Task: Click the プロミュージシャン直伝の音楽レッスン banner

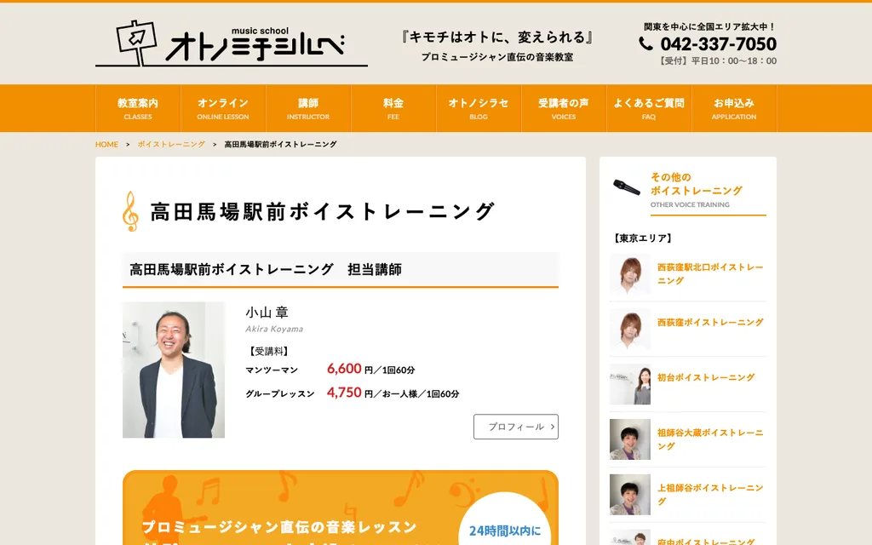Action: [x=341, y=508]
